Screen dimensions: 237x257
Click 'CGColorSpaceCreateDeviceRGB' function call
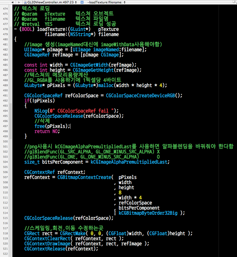pyautogui.click(x=140, y=96)
